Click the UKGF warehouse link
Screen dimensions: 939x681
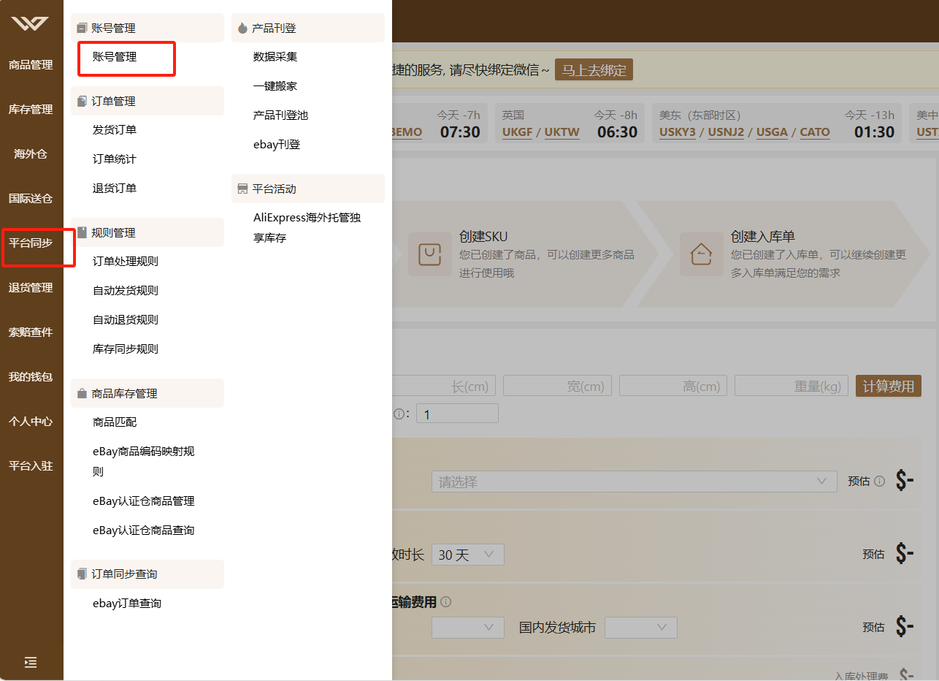tap(518, 132)
